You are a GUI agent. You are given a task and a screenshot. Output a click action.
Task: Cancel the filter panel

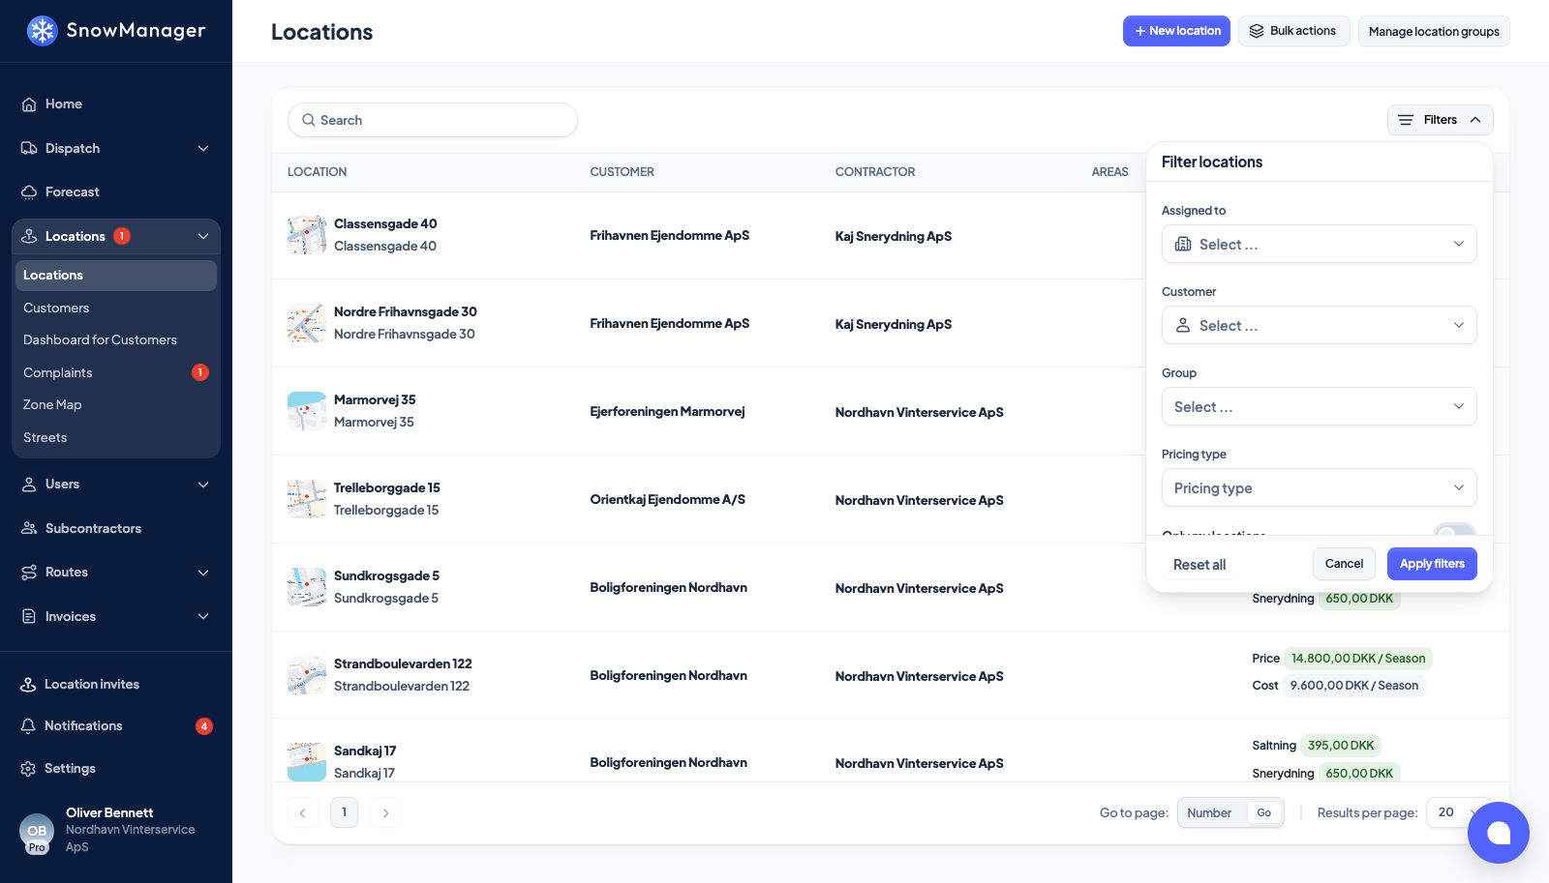(x=1344, y=564)
